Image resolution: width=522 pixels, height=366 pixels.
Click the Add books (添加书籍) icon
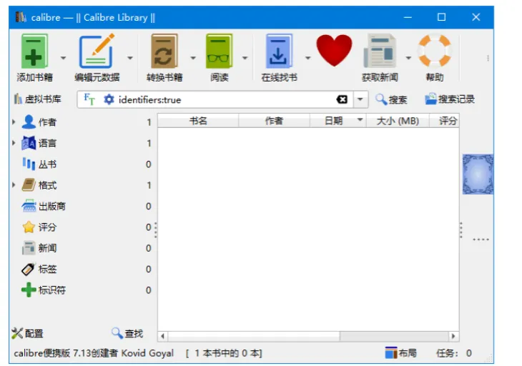click(x=34, y=51)
